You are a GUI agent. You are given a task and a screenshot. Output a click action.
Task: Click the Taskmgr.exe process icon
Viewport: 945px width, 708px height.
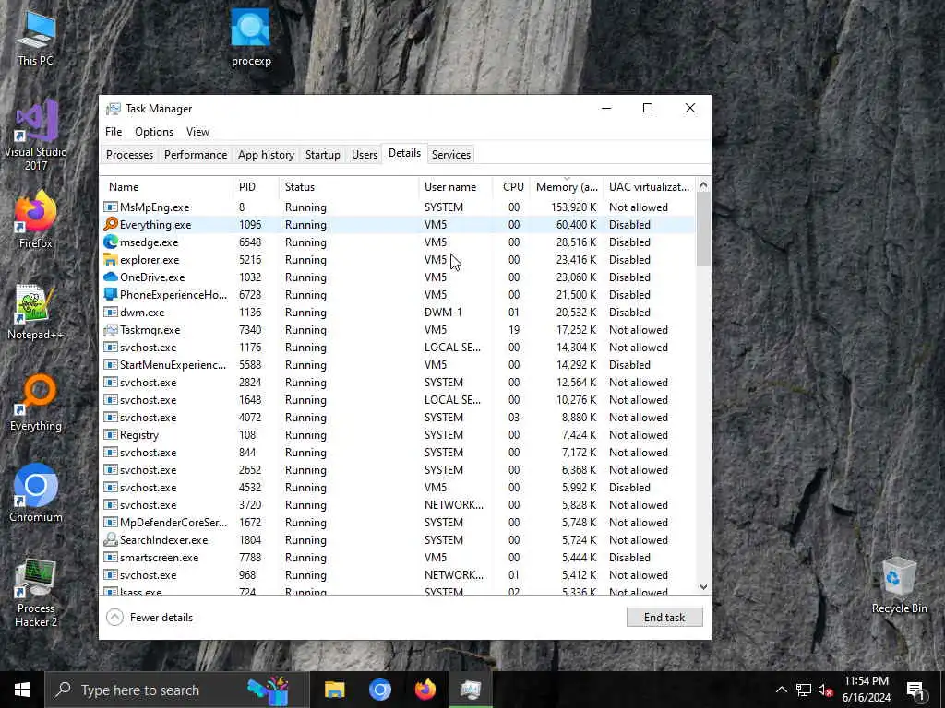(x=111, y=330)
